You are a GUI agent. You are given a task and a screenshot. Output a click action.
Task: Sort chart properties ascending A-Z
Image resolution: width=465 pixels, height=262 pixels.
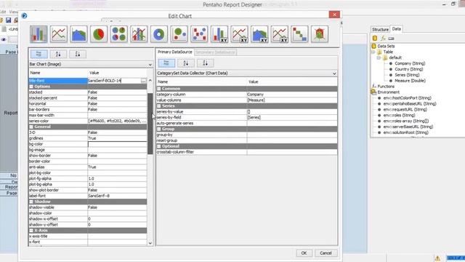(x=58, y=54)
